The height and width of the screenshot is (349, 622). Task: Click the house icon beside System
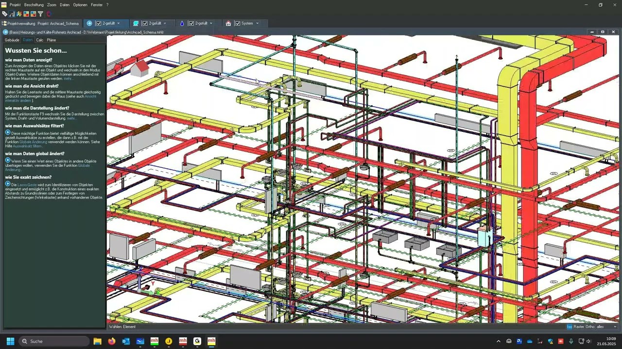pos(228,23)
